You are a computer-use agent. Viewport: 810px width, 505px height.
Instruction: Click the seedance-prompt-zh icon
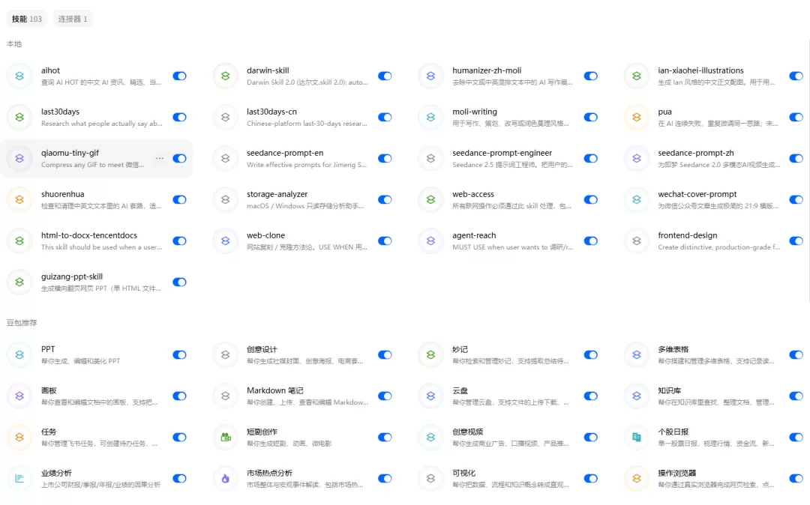tap(637, 158)
